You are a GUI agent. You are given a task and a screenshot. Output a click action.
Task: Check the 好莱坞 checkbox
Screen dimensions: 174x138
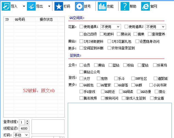pos(155,65)
